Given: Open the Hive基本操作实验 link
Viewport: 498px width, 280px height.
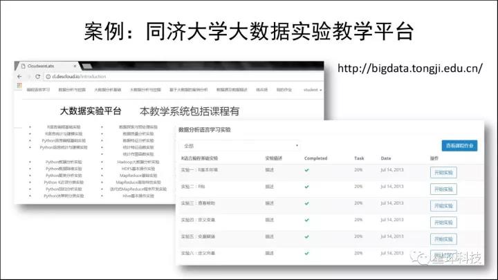Looking at the screenshot, I should click(x=138, y=196).
